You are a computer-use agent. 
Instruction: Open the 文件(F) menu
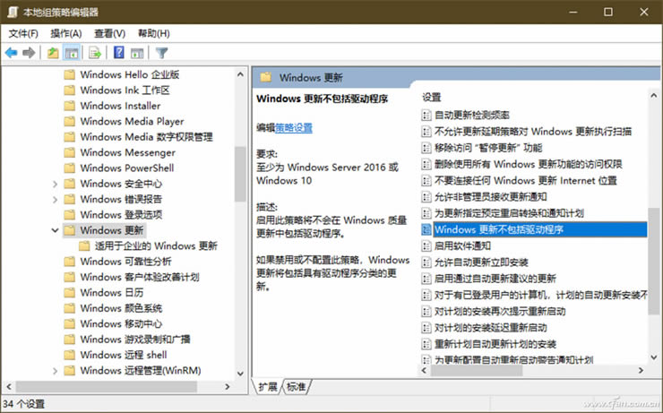pyautogui.click(x=23, y=33)
